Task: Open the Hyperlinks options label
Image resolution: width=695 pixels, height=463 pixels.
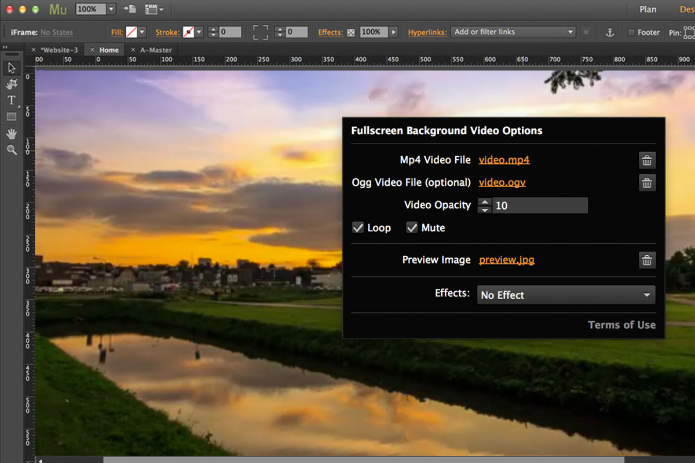Action: [x=427, y=32]
